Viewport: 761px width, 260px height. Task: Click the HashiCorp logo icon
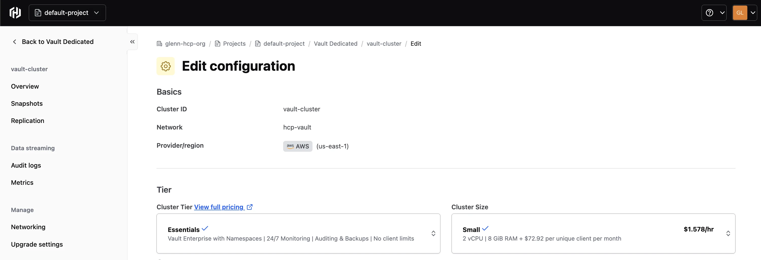15,12
